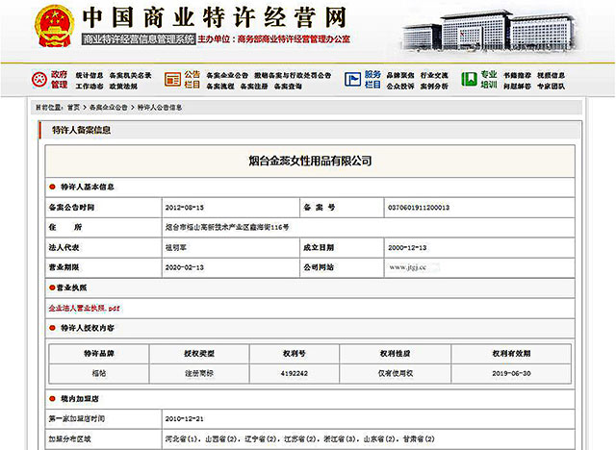This screenshot has height=450, width=616.
Task: Open 备案机关名录 menu item
Action: (x=130, y=75)
